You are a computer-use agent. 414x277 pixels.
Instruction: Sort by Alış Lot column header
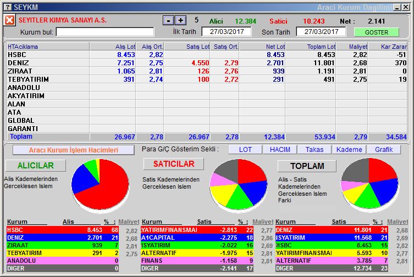click(113, 47)
